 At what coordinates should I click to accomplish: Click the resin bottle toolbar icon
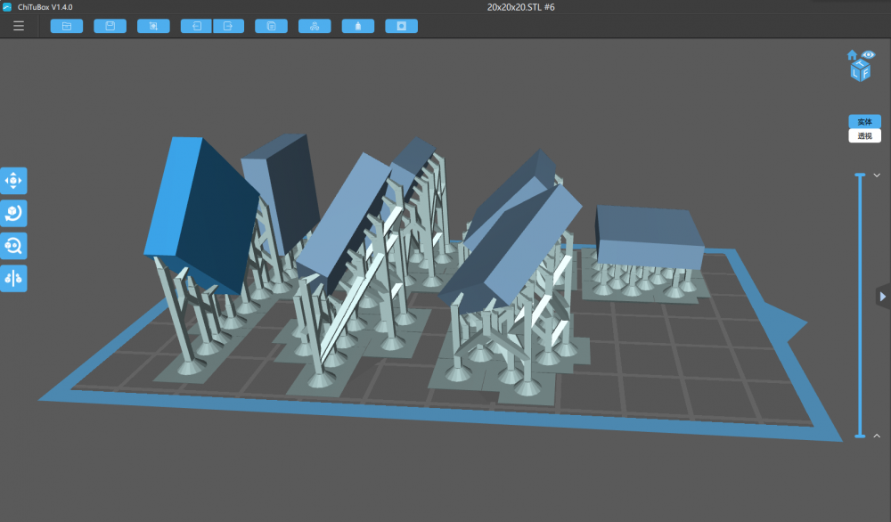pos(358,26)
